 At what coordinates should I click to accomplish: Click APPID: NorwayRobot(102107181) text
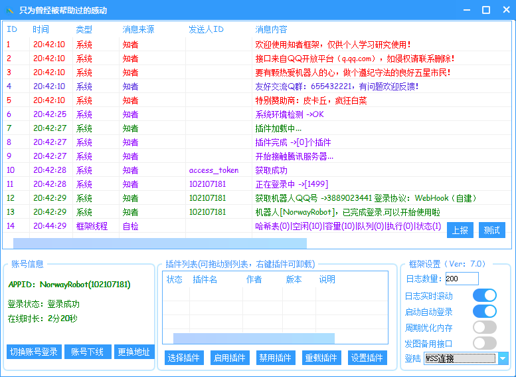[70, 285]
